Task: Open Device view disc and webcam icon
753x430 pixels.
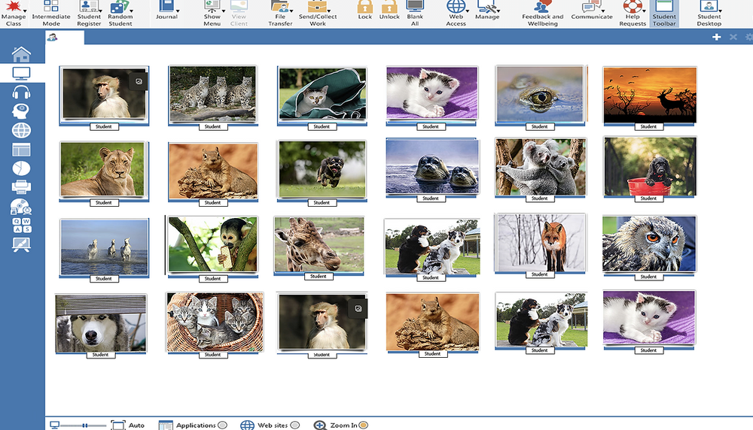Action: coord(21,206)
